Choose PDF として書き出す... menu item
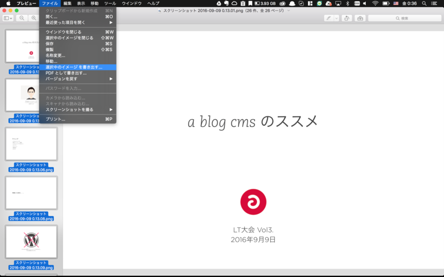This screenshot has height=277, width=444. (78, 73)
